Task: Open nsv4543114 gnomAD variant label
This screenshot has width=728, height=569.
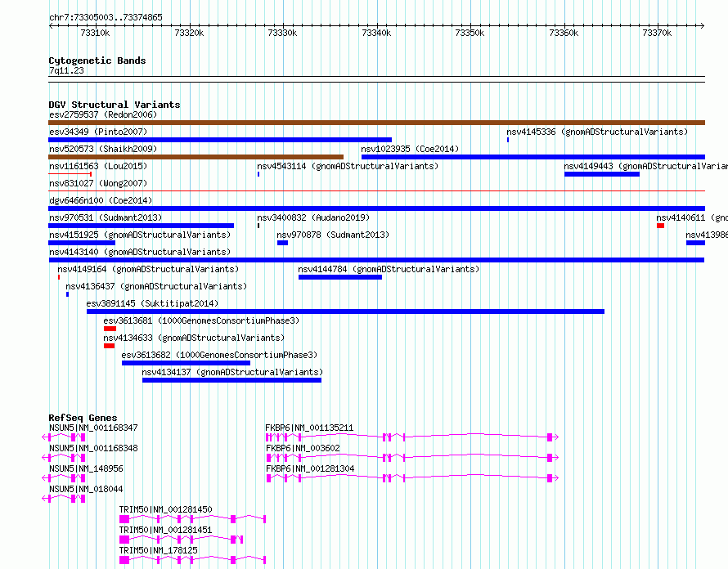Action: click(348, 166)
